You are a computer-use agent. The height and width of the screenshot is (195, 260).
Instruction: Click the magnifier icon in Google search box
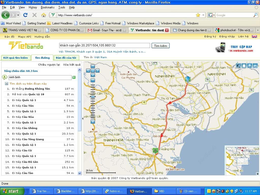[255, 15]
